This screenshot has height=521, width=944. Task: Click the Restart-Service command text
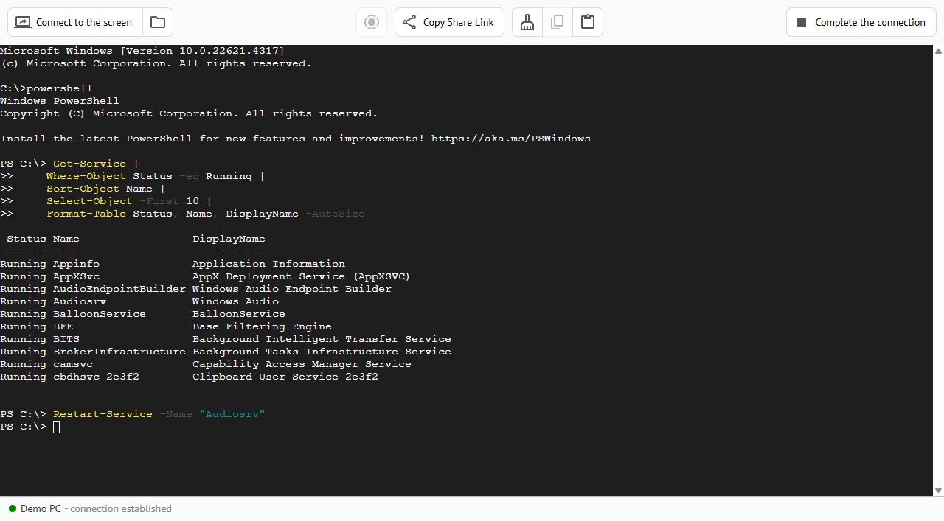pos(103,414)
